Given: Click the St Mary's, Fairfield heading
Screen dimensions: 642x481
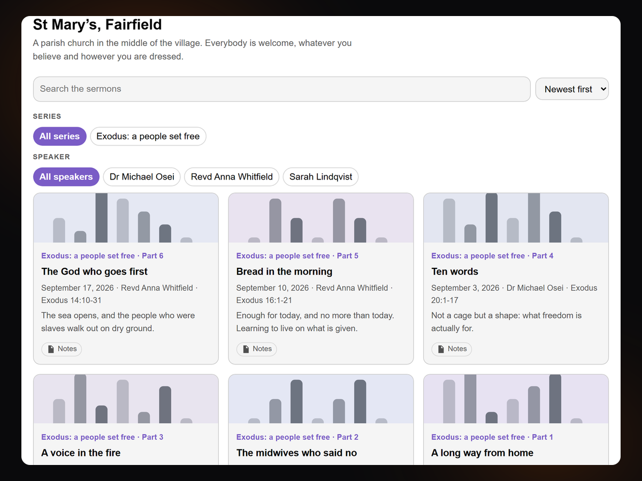Looking at the screenshot, I should click(x=97, y=25).
